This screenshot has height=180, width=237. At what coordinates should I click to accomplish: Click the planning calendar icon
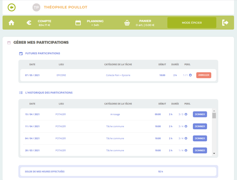pos(78,23)
